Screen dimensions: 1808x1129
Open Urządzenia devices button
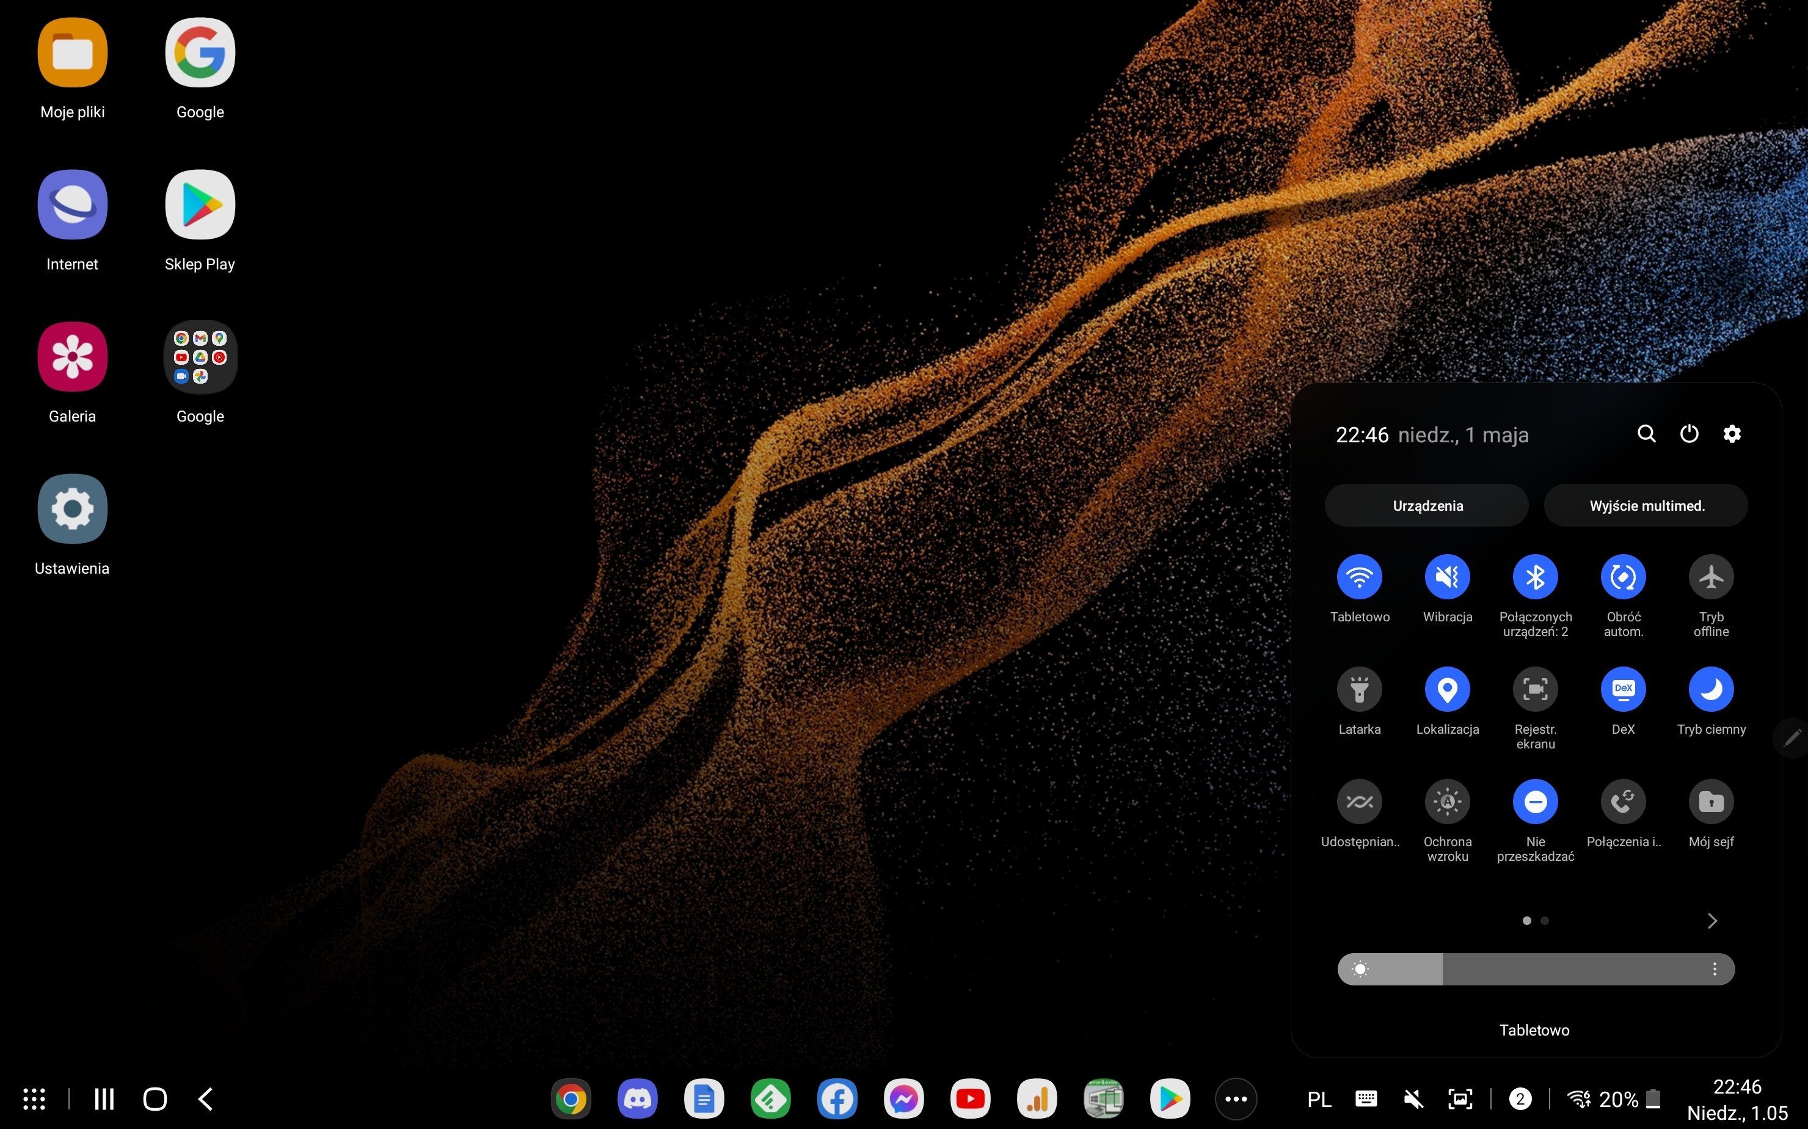1426,505
